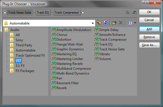Image resolution: width=163 pixels, height=107 pixels.
Task: Select Track EQ in the plug-in chain
Action: [x=43, y=13]
